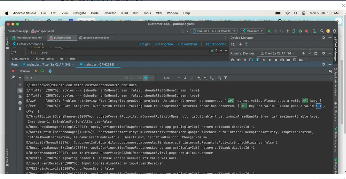346x179 pixels.
Task: Click Pub get link
Action: tap(144, 44)
